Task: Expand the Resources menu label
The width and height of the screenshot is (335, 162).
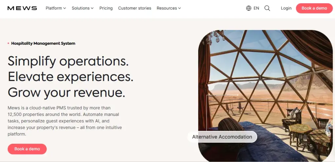Action: pyautogui.click(x=167, y=8)
